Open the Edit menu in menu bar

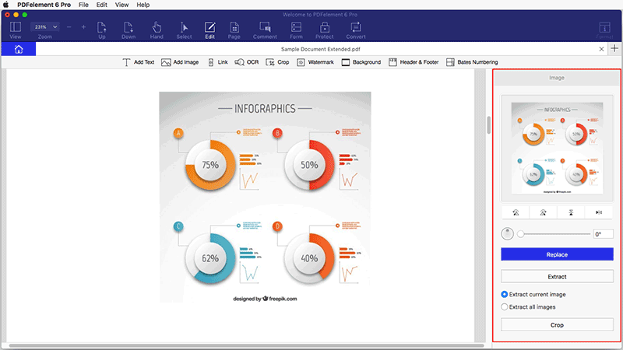coord(102,5)
